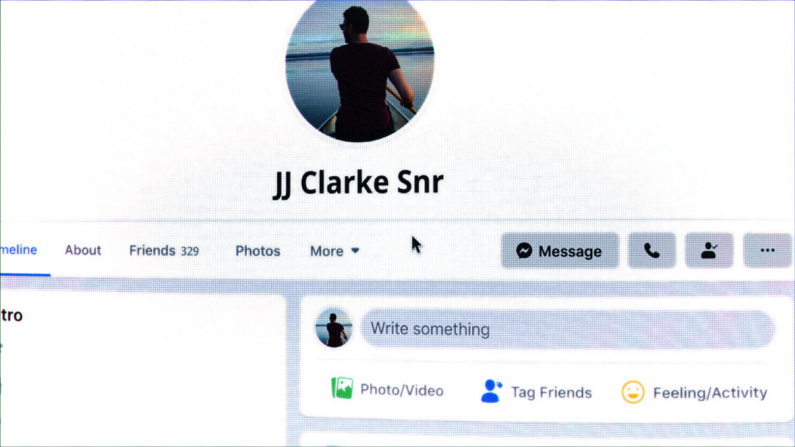Click the More tab dropdown arrow
795x447 pixels.
tap(355, 251)
